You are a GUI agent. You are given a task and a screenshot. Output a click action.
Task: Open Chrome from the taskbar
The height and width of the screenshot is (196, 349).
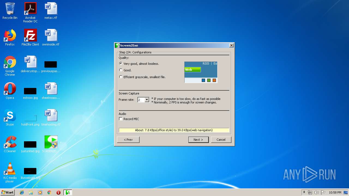click(x=49, y=192)
